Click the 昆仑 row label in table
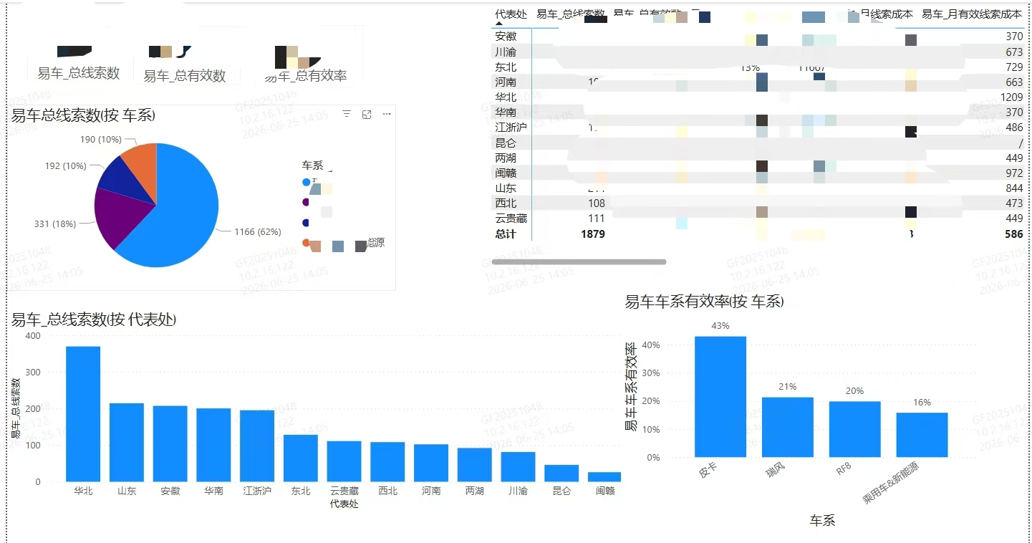The height and width of the screenshot is (543, 1032). click(x=506, y=143)
